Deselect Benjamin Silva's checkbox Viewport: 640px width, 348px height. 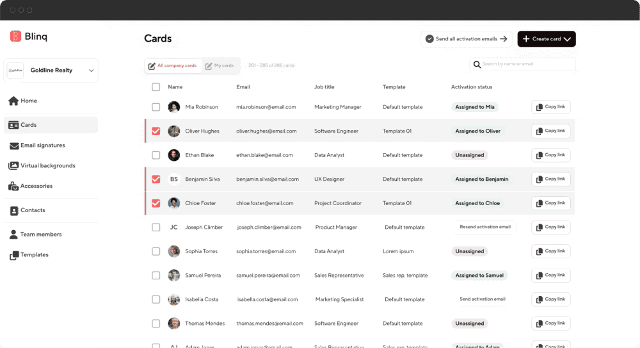tap(156, 179)
